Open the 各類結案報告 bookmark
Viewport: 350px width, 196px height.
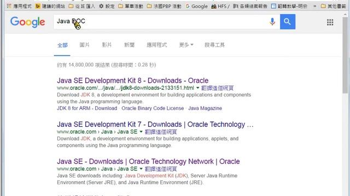[x=250, y=6]
